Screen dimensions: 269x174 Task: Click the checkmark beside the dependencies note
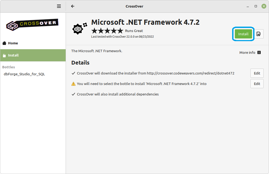pyautogui.click(x=73, y=94)
